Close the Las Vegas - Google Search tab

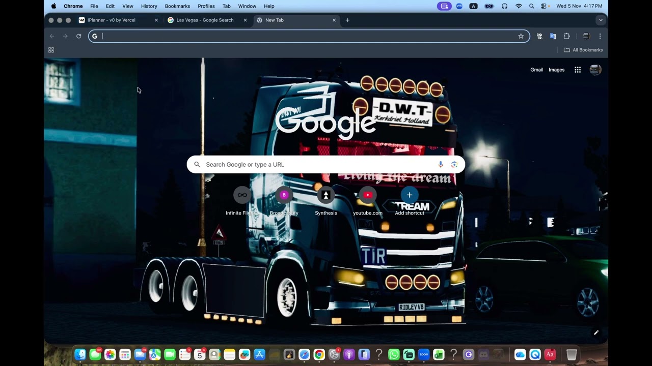coord(245,20)
